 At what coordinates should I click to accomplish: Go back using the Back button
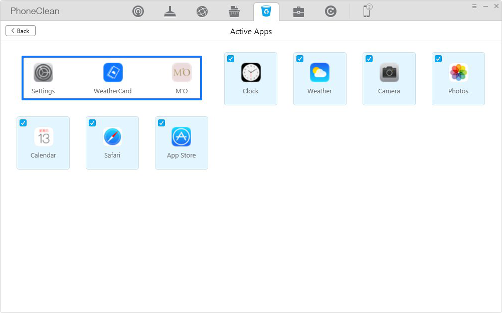[21, 31]
